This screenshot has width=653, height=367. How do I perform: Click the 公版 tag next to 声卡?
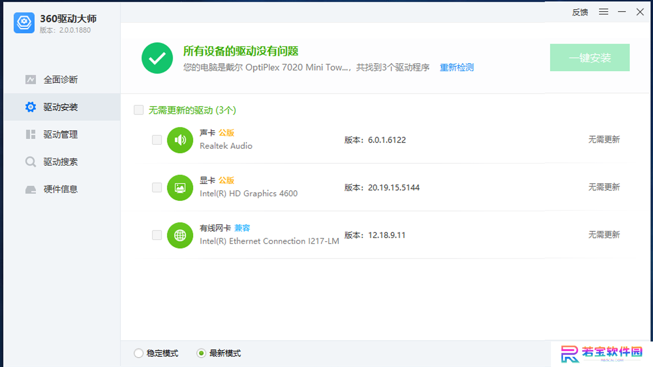click(227, 133)
